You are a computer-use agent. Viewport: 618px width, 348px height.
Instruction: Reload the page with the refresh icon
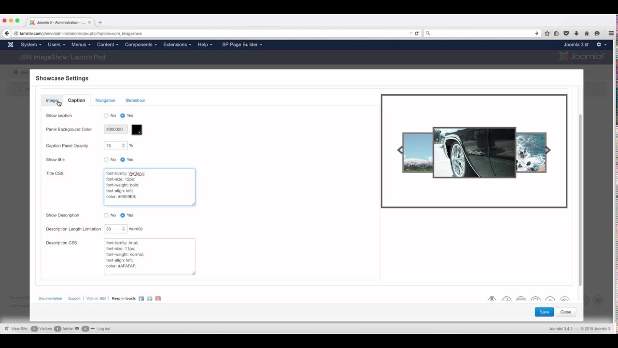point(417,33)
